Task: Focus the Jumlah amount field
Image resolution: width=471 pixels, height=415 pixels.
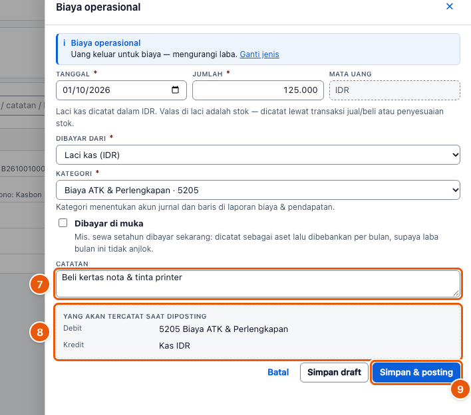Action: [258, 90]
